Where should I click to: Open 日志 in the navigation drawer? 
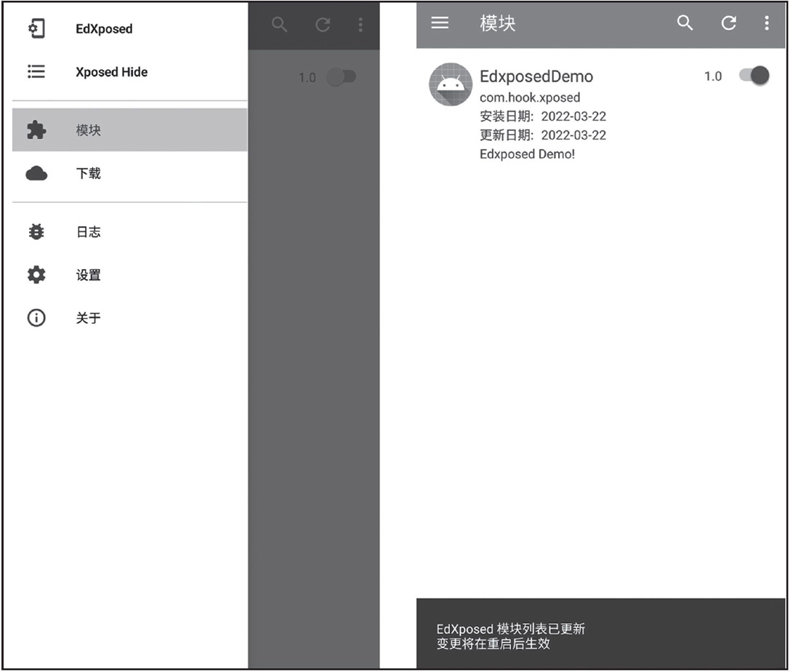coord(129,231)
